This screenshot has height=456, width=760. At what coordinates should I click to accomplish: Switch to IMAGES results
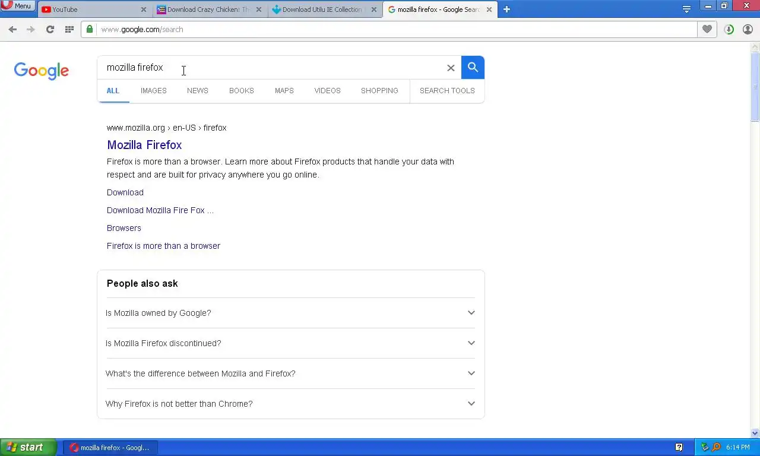153,91
